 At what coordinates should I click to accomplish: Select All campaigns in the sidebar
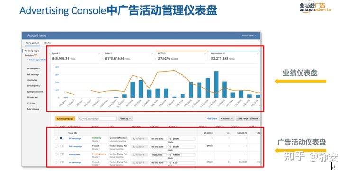32,51
